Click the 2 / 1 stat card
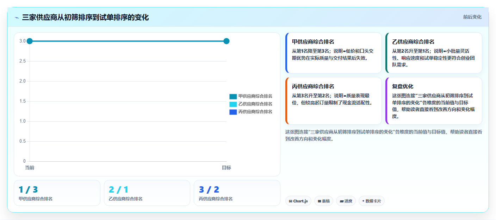 point(147,193)
